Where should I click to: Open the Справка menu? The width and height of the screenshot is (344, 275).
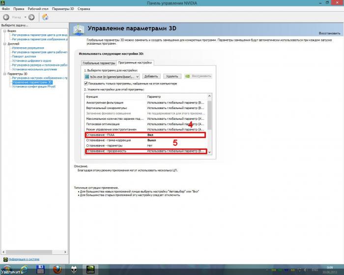(x=84, y=9)
